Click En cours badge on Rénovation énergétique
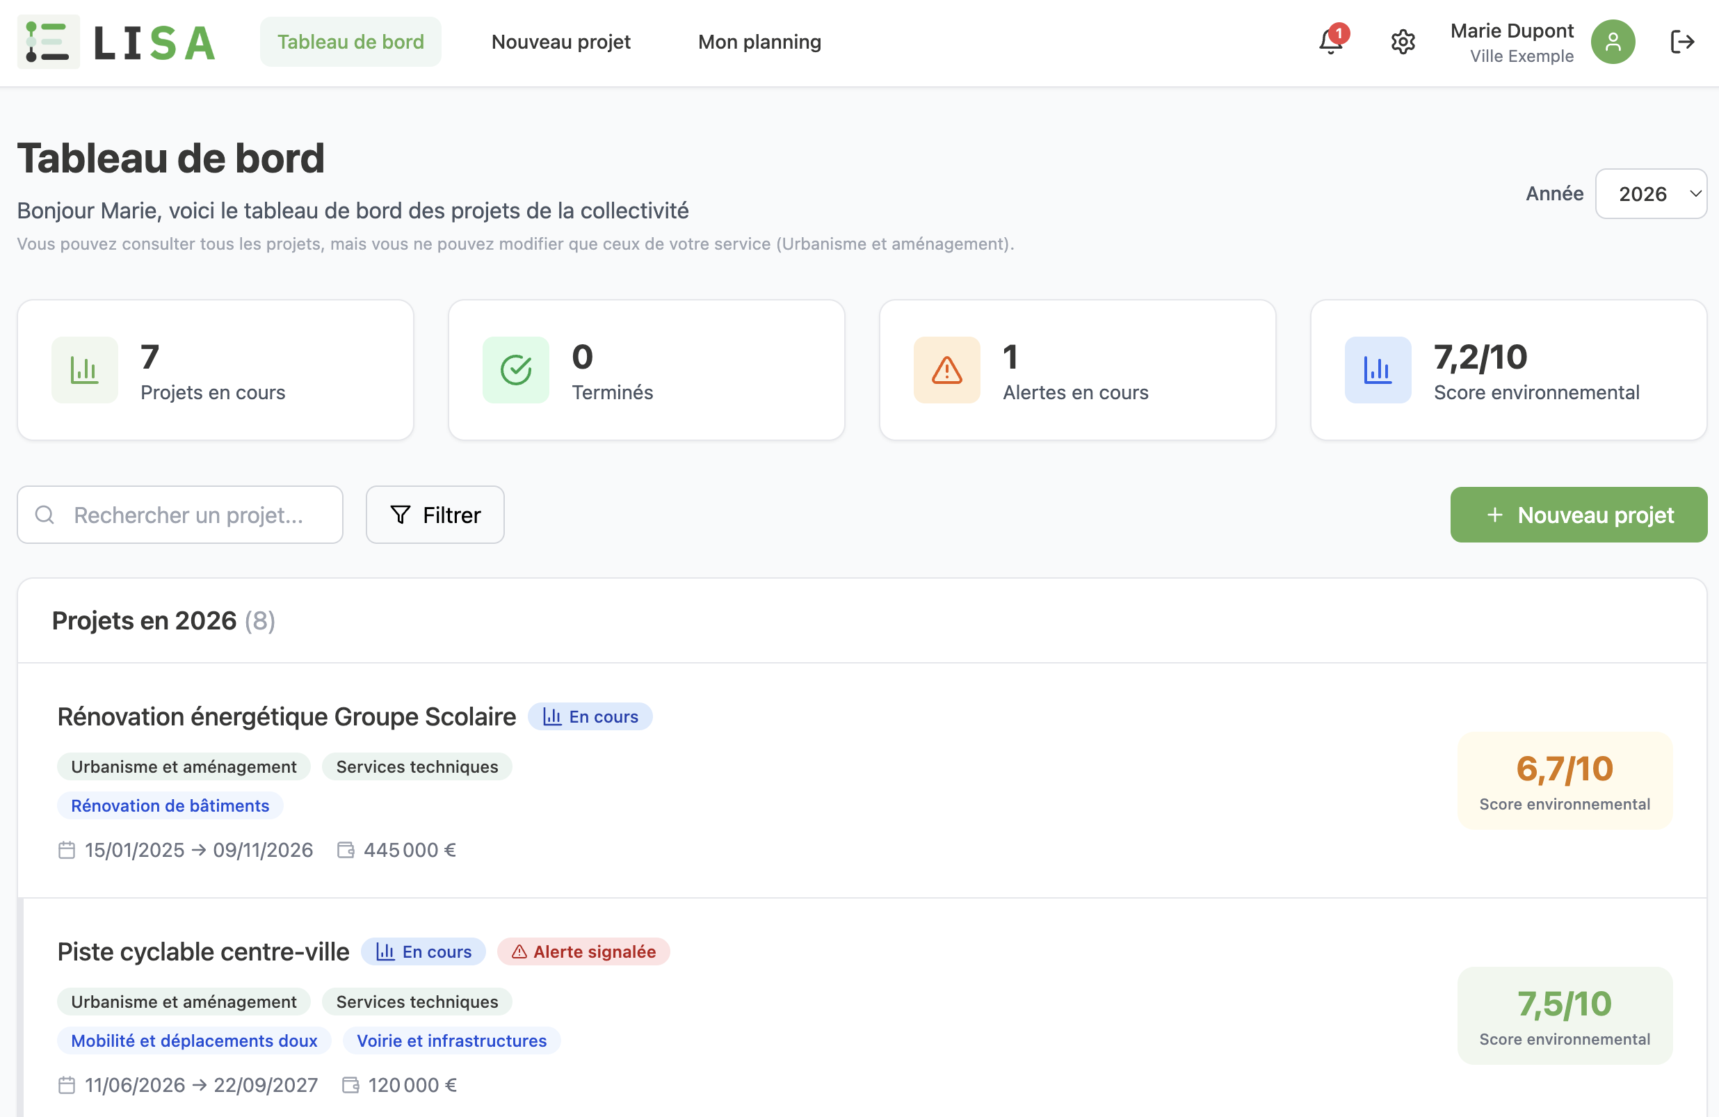Screen dimensions: 1719x1117 (x=590, y=716)
